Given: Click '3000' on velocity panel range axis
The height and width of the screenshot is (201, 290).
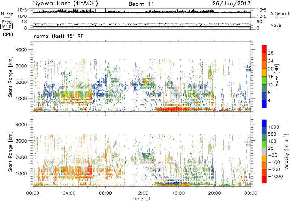Looking at the screenshot, I should [21, 141].
